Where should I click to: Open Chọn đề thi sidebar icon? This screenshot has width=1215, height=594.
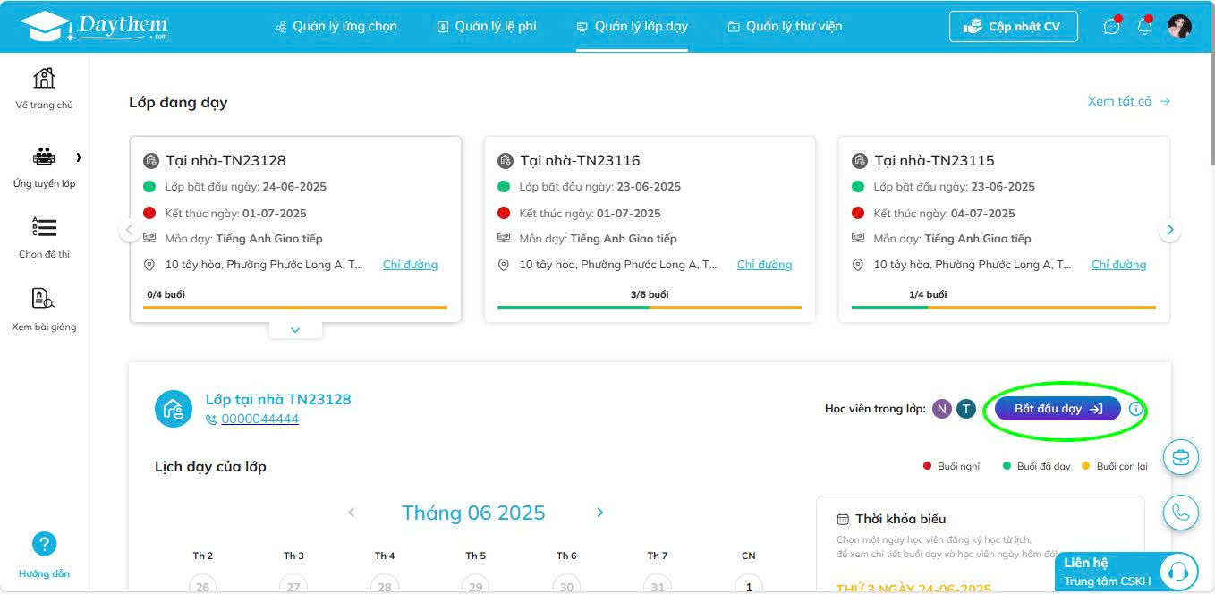[44, 227]
